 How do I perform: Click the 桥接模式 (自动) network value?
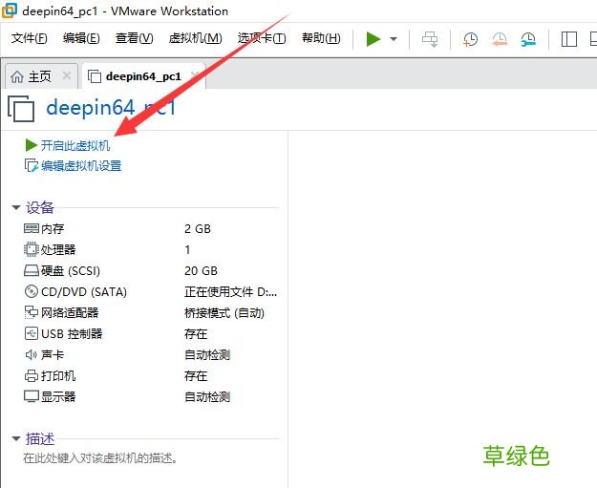tap(224, 313)
